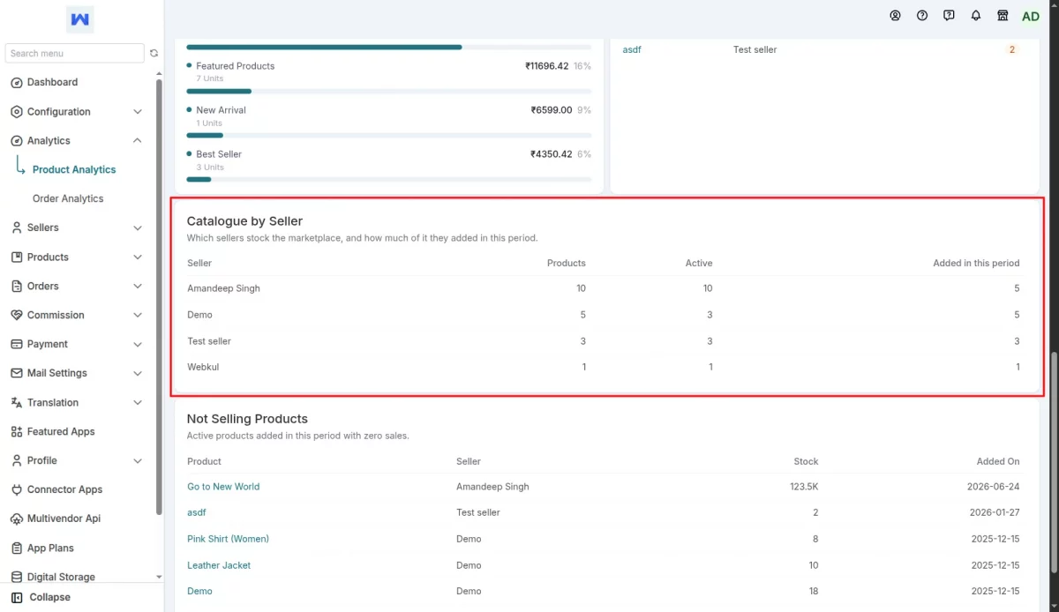Expand the Products menu chevron
This screenshot has width=1059, height=612.
point(138,257)
